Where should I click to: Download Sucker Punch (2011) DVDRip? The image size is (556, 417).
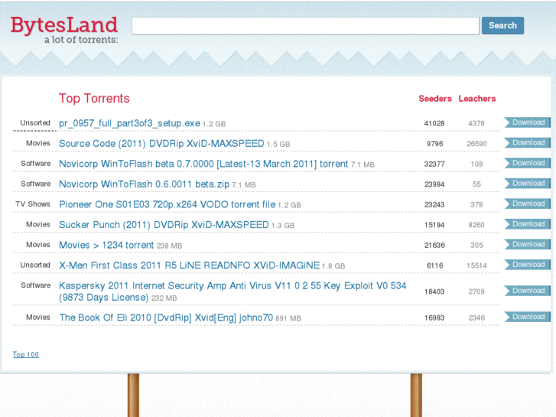(x=527, y=224)
